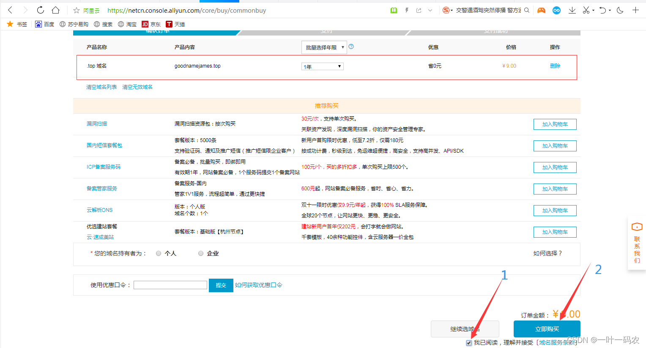Viewport: 646px width, 348px height.
Task: Open the 百度 bookmark
Action: (x=45, y=24)
